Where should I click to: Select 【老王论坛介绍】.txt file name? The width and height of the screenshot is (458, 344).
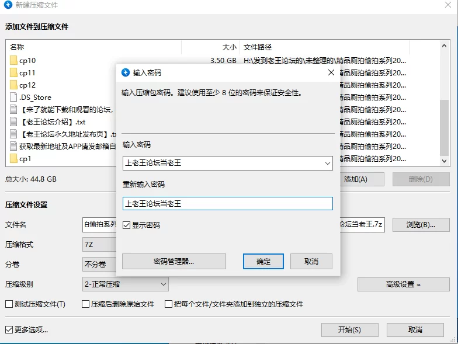[x=53, y=121]
